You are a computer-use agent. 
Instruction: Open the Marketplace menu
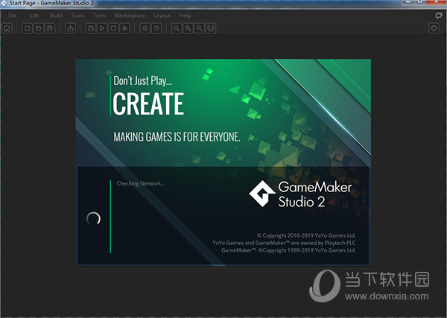[130, 16]
